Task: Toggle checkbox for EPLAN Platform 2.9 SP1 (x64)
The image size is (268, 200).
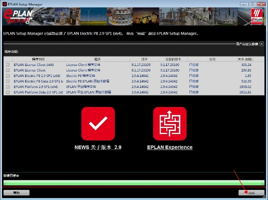Action: pos(8,86)
